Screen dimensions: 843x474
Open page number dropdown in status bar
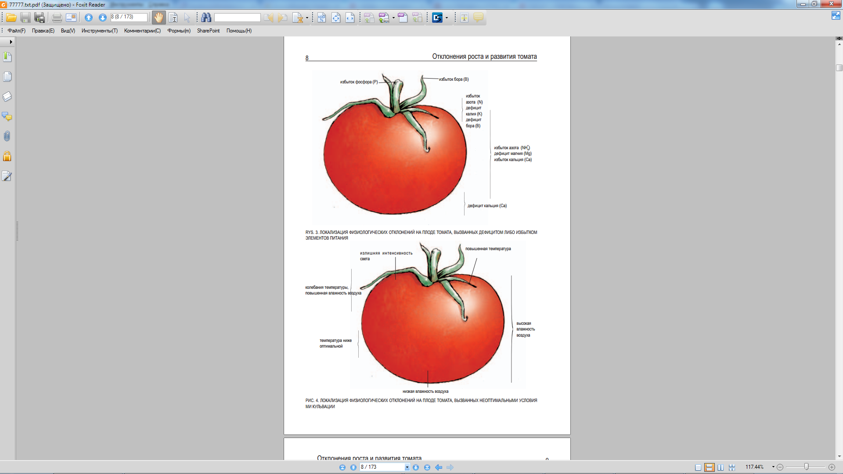click(407, 467)
